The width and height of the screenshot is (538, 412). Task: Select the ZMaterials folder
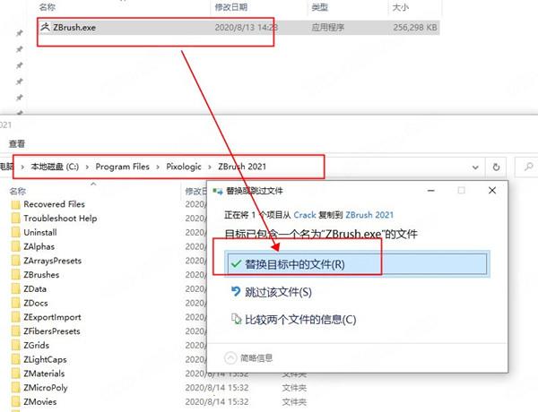(44, 373)
